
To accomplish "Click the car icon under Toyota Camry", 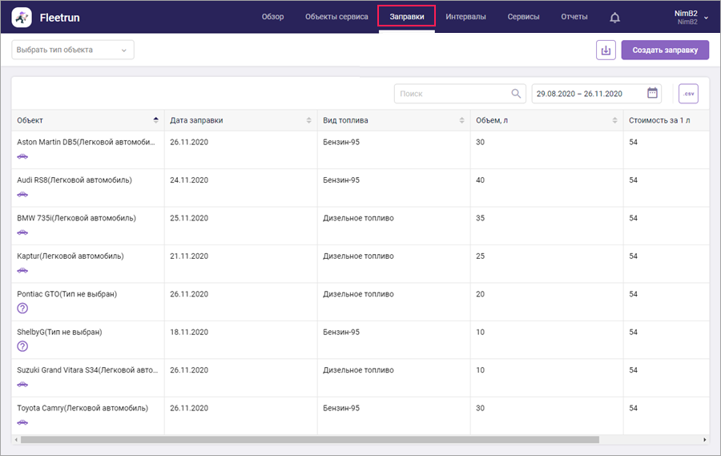I will pos(22,422).
